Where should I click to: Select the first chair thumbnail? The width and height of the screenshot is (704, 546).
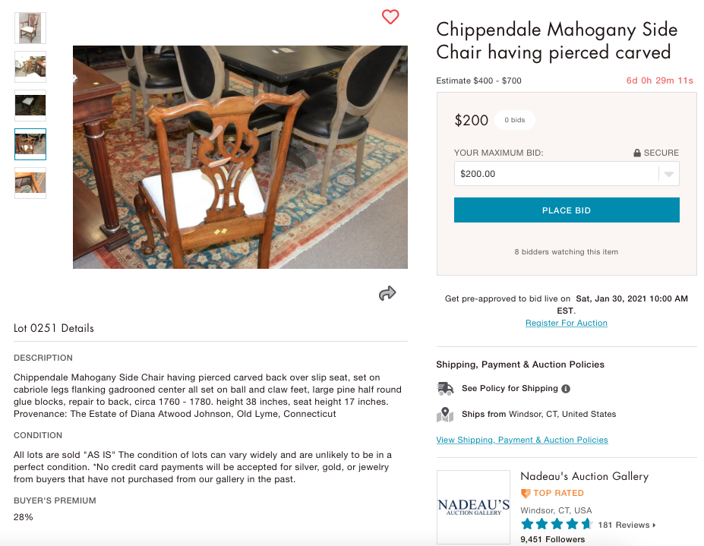(x=30, y=28)
